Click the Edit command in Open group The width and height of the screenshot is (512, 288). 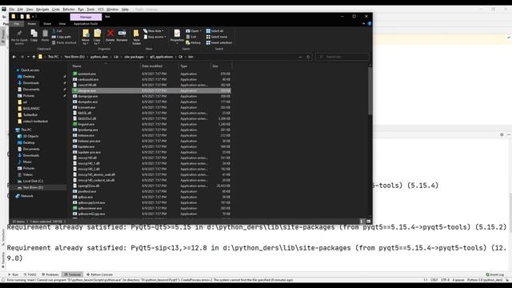pos(191,37)
